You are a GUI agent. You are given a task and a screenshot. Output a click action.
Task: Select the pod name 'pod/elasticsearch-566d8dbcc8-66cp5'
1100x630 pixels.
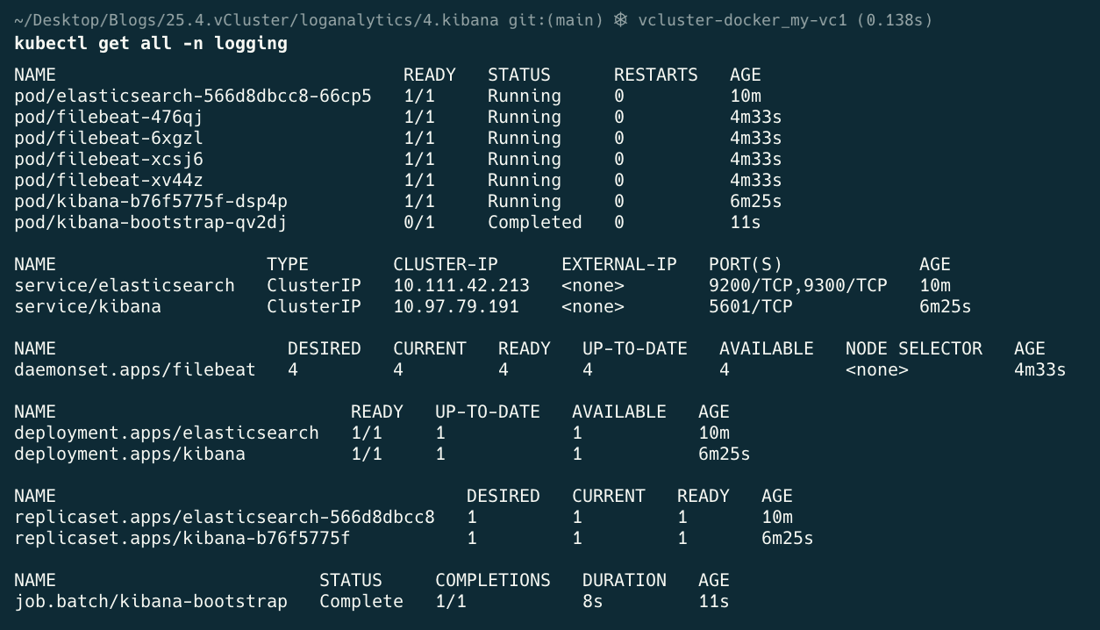click(x=193, y=96)
